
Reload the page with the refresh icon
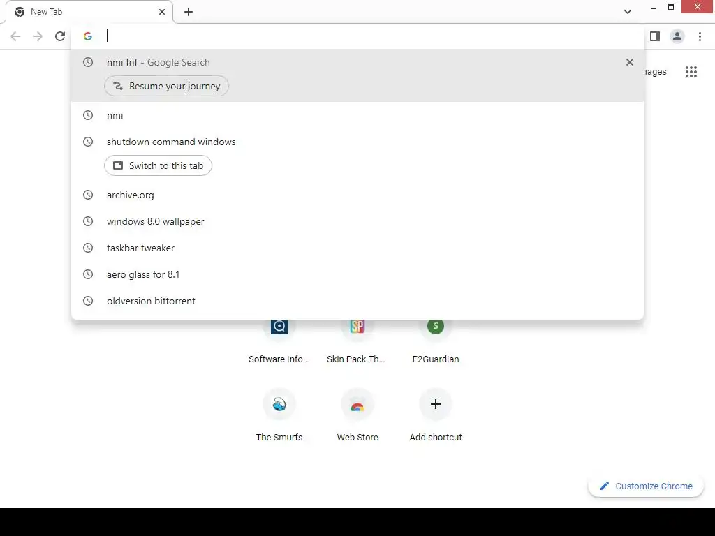(60, 36)
